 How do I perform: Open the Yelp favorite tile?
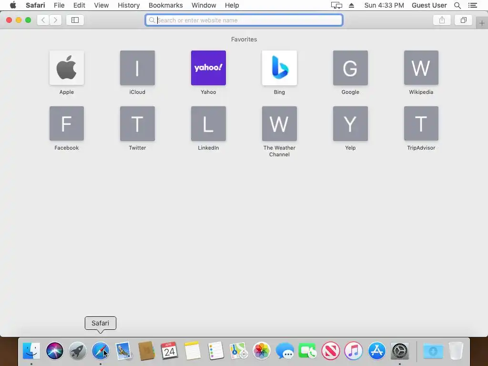(x=350, y=123)
